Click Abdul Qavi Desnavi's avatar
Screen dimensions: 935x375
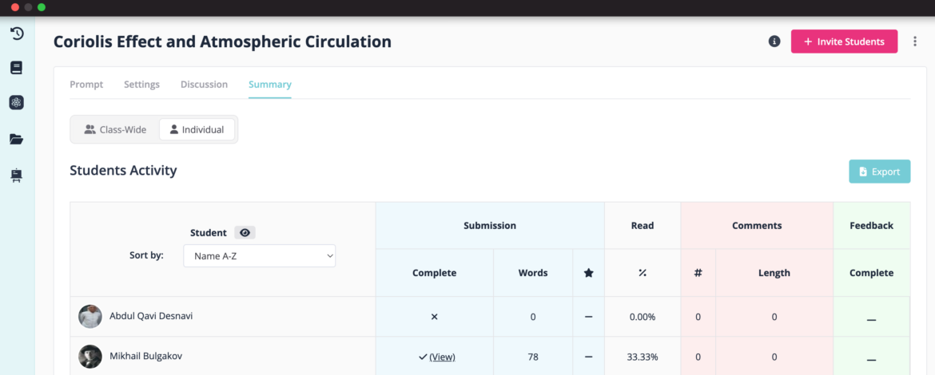[90, 317]
